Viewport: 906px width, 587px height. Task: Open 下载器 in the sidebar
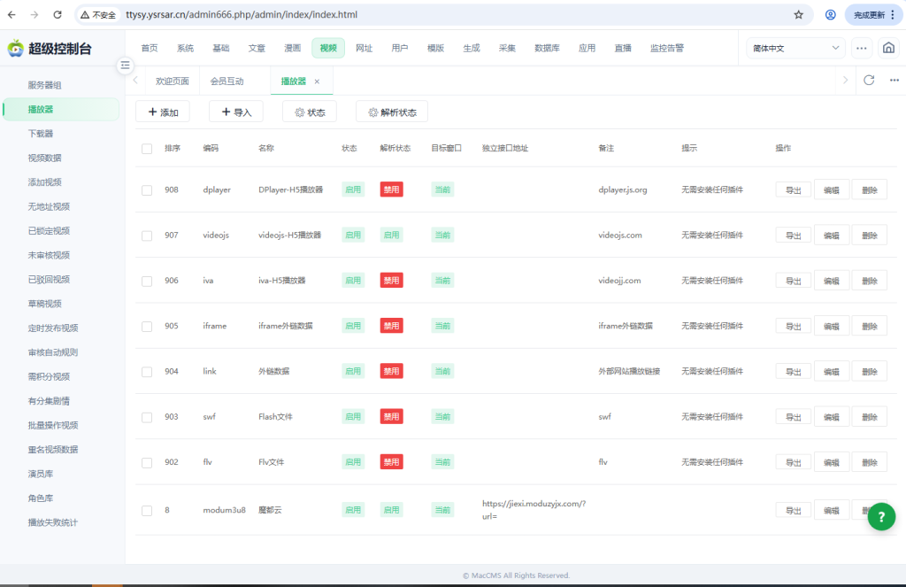(x=41, y=134)
